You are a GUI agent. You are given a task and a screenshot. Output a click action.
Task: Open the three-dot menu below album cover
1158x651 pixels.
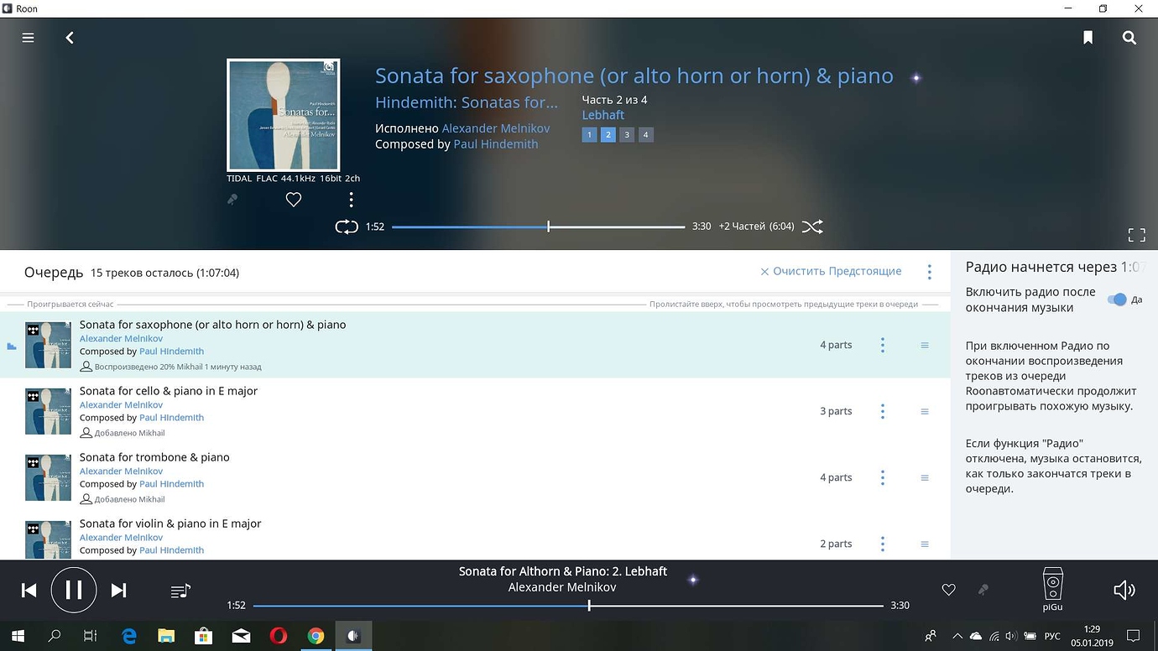(x=351, y=200)
